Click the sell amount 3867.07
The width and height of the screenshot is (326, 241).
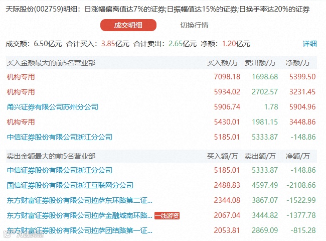pos(265,200)
